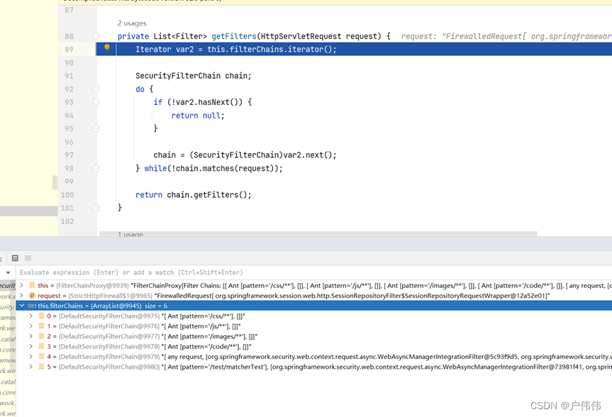Toggle fold end marker on line 95

tap(96, 128)
